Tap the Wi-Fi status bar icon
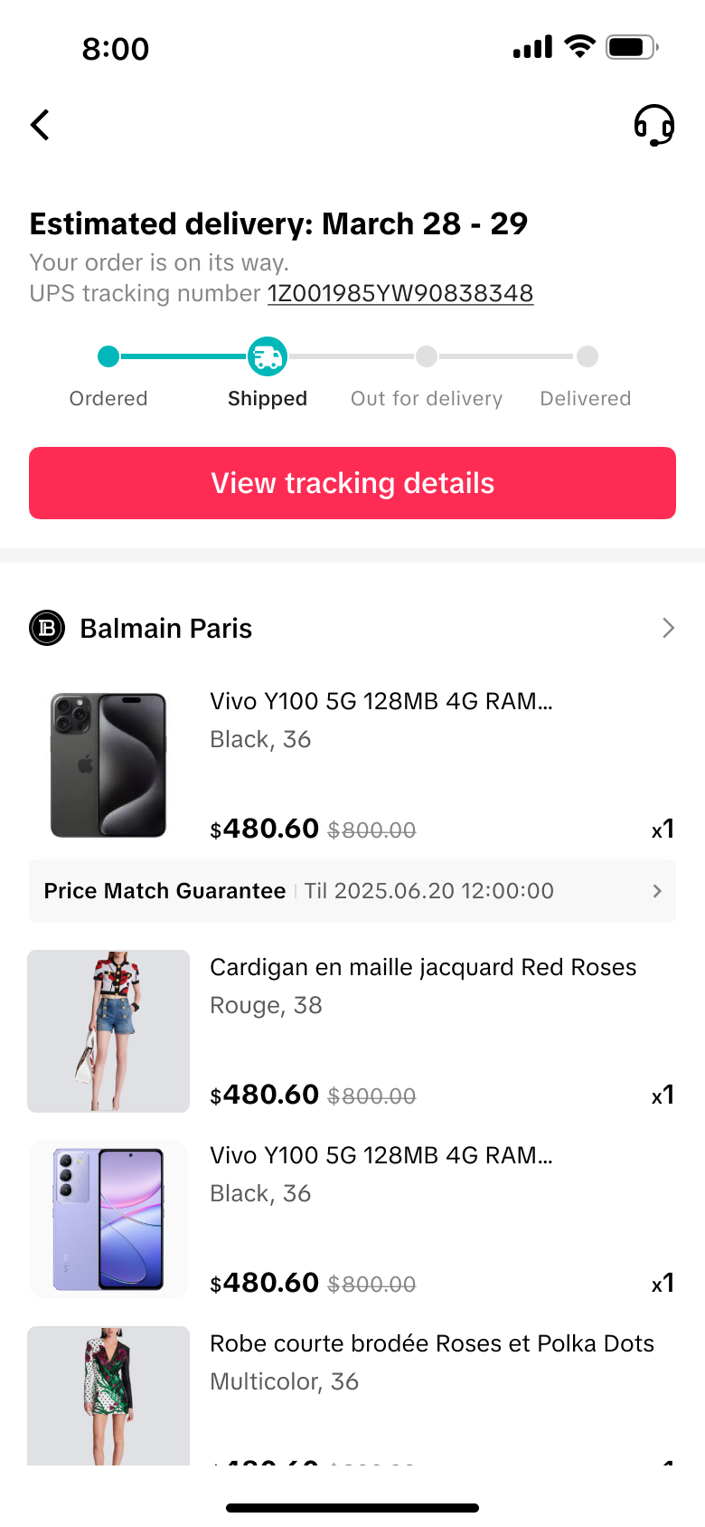The height and width of the screenshot is (1527, 705). click(x=579, y=46)
